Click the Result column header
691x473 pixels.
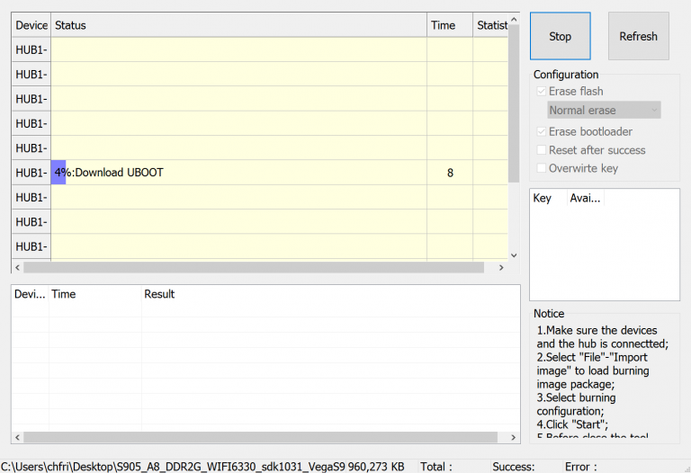(159, 294)
